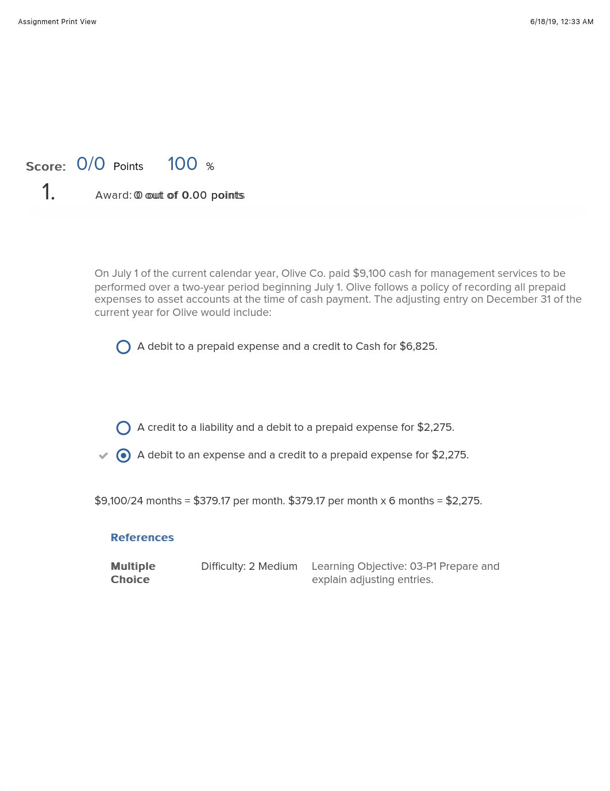Screen dimensions: 610x791
Task: Click the 100 percent score value
Action: point(183,164)
